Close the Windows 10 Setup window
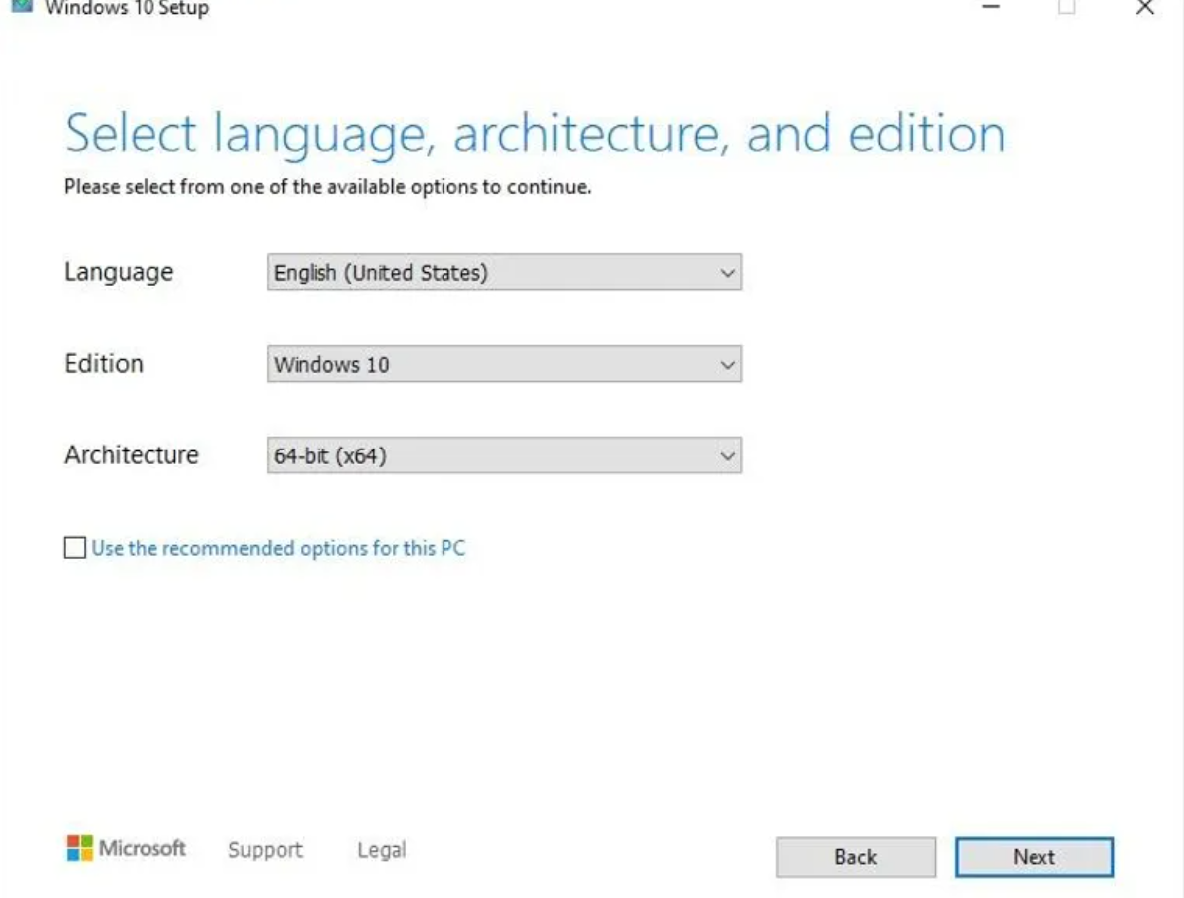 coord(1145,8)
